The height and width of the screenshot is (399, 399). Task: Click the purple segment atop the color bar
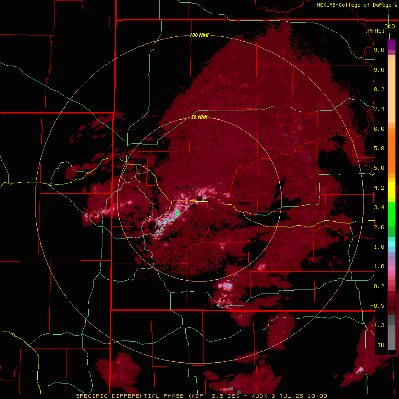[391, 44]
